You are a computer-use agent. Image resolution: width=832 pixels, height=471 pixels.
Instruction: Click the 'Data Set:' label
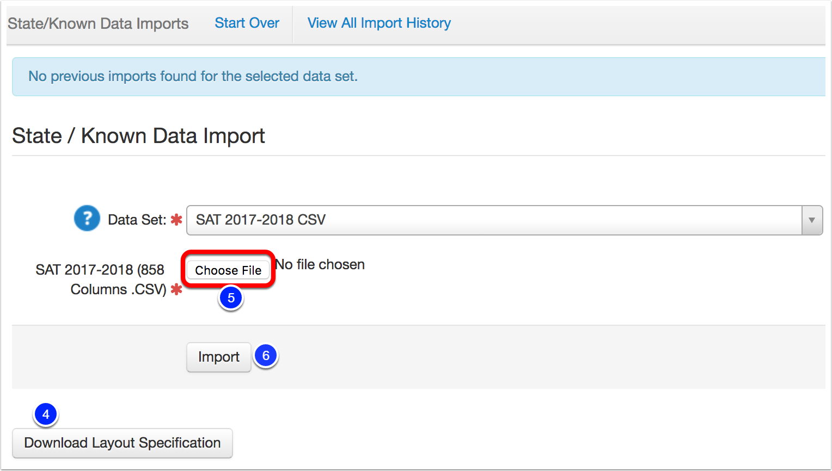[x=137, y=220]
